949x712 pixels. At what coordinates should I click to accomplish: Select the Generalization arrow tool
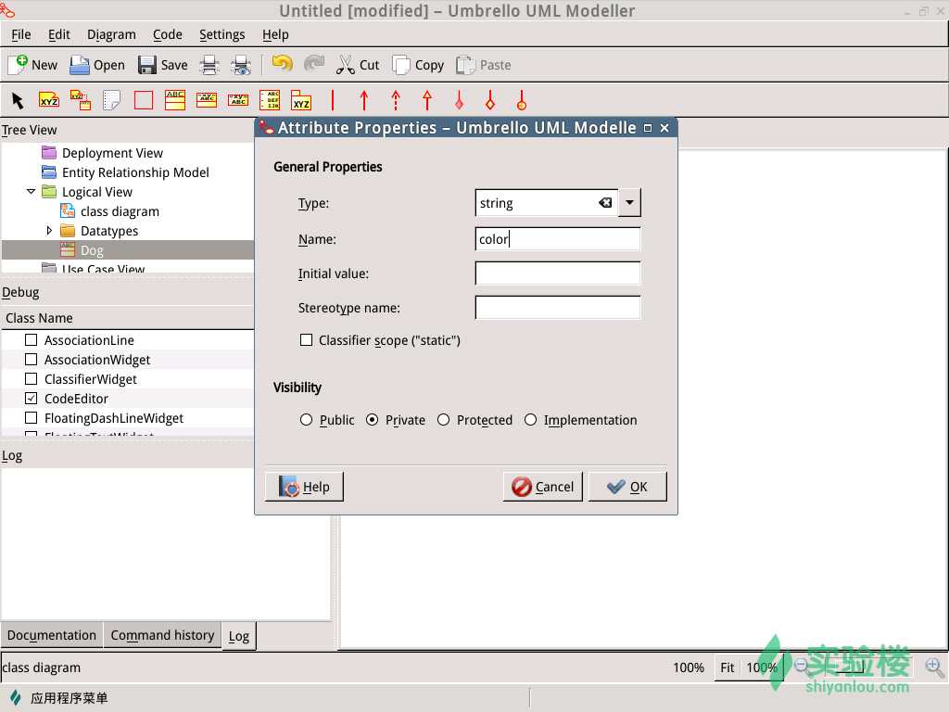tap(427, 100)
